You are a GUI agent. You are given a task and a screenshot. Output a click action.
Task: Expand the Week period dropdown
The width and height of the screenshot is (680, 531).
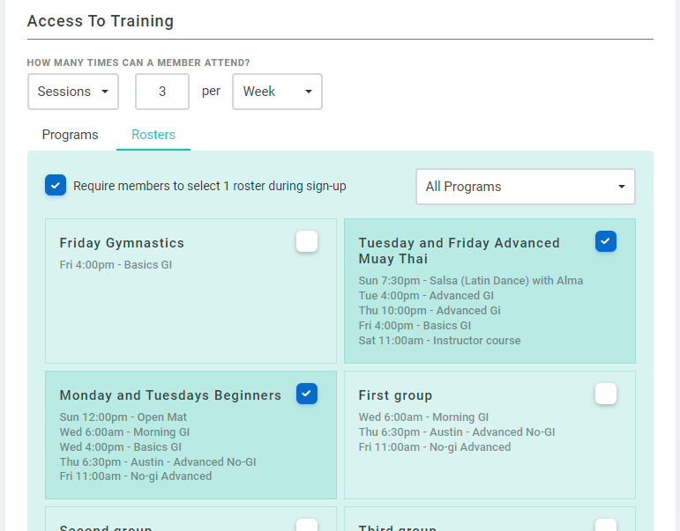[x=277, y=92]
